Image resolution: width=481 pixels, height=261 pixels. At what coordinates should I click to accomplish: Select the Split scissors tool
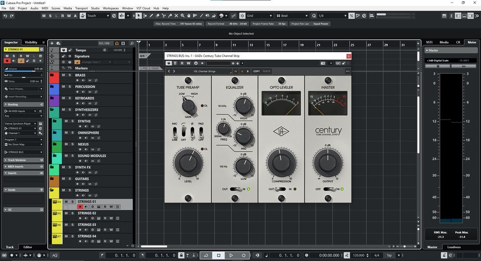[164, 16]
